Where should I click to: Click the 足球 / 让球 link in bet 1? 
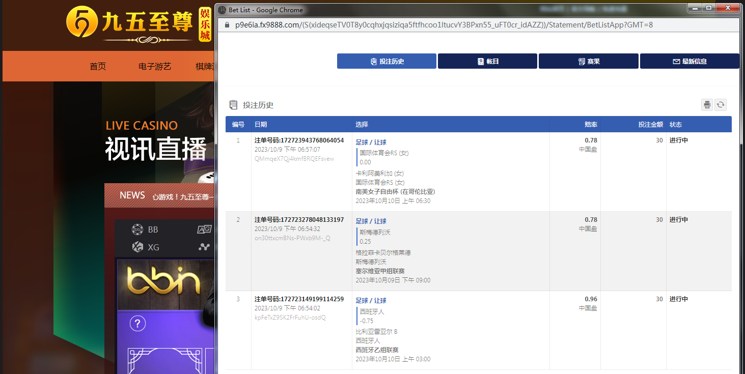[371, 142]
